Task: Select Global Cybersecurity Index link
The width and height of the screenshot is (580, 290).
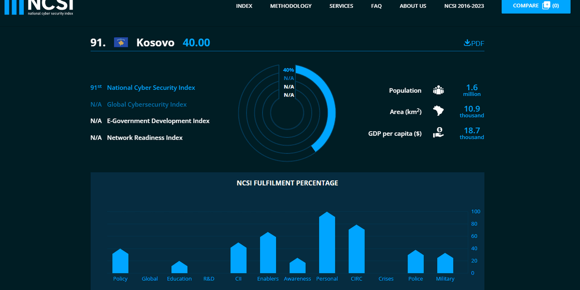Action: click(x=146, y=104)
